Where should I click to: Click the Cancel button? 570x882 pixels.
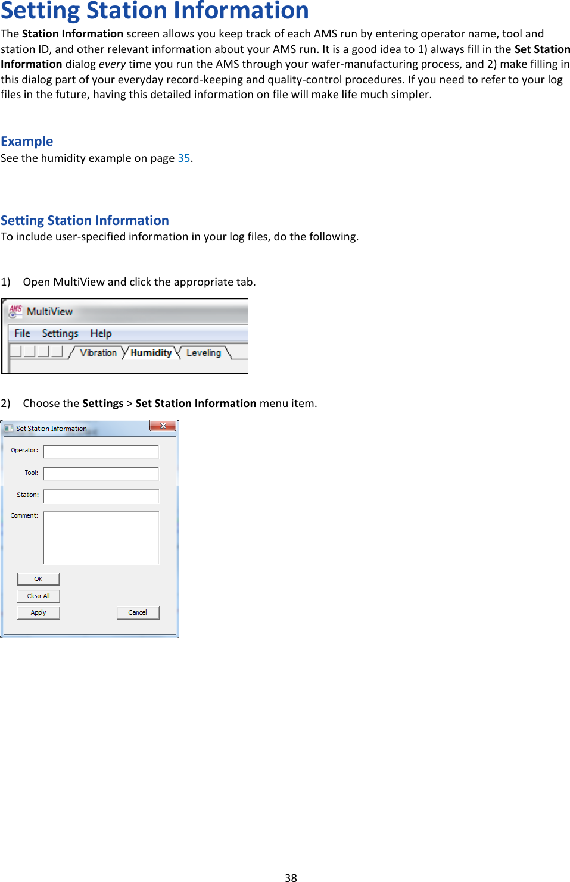tap(138, 612)
